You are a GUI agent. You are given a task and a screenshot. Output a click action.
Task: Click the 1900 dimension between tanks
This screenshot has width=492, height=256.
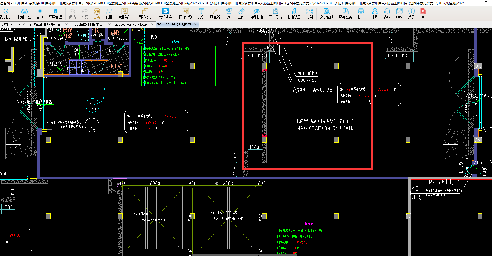point(191,183)
